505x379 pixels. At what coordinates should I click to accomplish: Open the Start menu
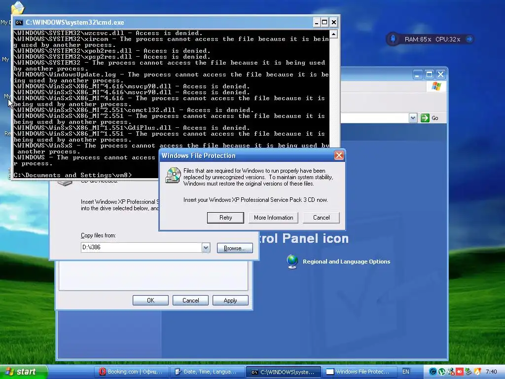(x=24, y=372)
